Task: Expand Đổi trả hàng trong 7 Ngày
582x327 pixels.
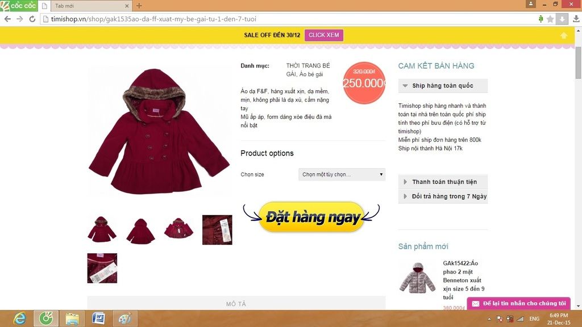Action: click(x=443, y=196)
